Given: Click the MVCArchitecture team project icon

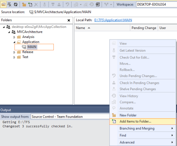Looking at the screenshot, I should (13, 32).
